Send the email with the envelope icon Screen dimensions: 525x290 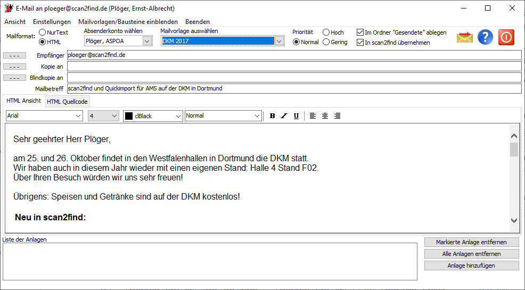(465, 37)
